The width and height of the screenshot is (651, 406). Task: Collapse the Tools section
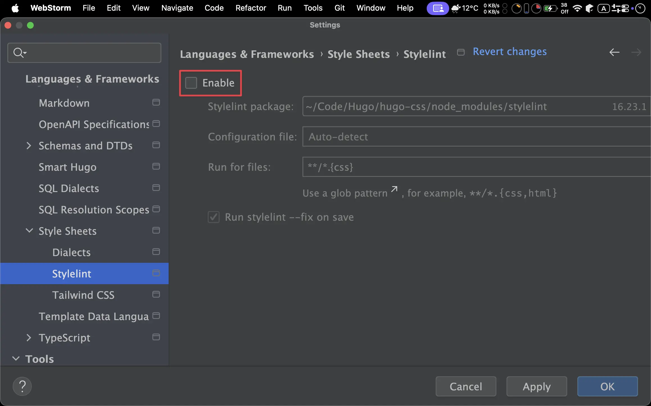click(x=16, y=359)
